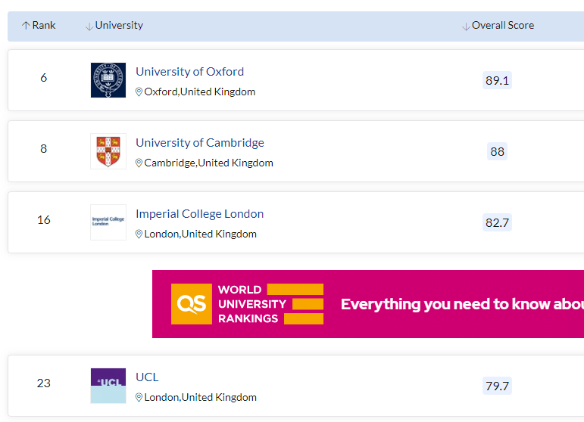
Task: Sort by Rank using the up arrow
Action: pyautogui.click(x=26, y=26)
